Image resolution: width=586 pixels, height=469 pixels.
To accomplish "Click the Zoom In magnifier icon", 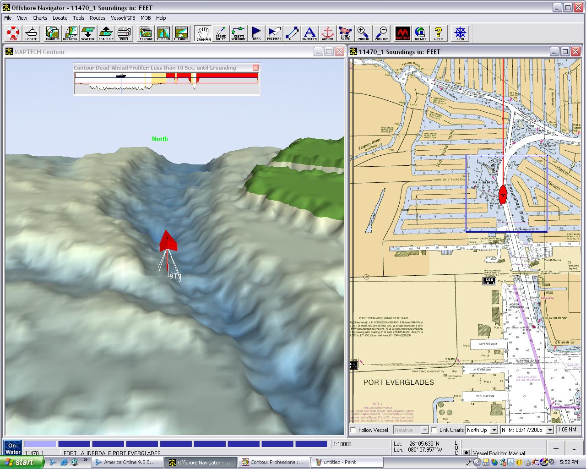I will pos(363,33).
